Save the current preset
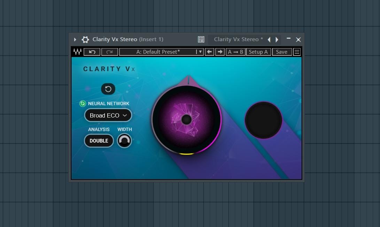Image resolution: width=380 pixels, height=227 pixels. (282, 52)
